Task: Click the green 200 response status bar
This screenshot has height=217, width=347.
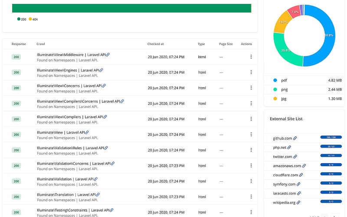Action: 132,8
